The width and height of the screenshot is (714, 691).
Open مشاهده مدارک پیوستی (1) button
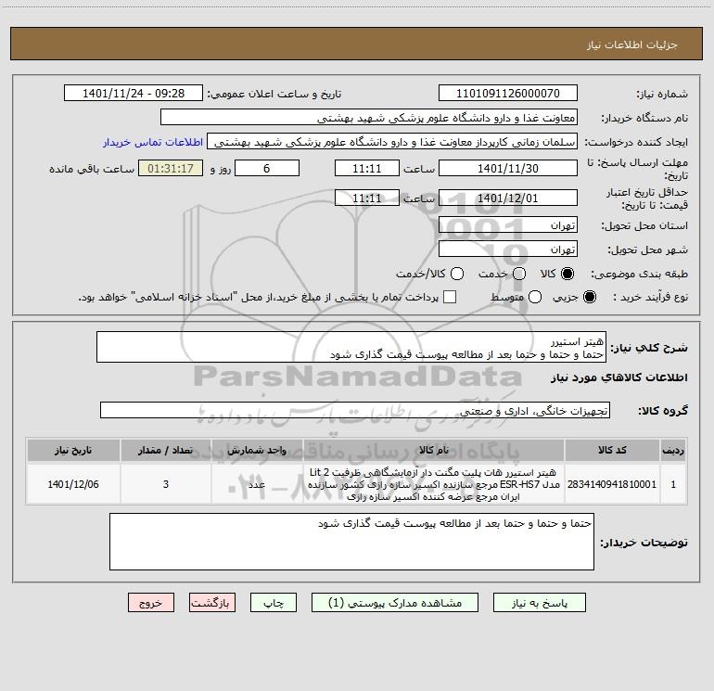[x=395, y=603]
